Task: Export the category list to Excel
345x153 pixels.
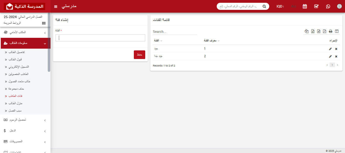Action: [x=313, y=31]
